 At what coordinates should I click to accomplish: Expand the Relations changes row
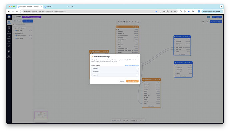pos(115,72)
